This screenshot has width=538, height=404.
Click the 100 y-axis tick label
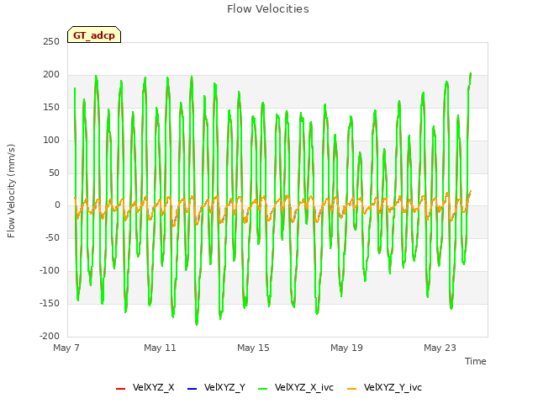coord(51,141)
